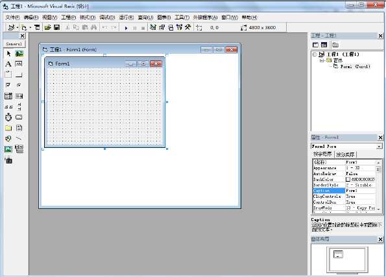Select the OLE container control tool

[8, 160]
